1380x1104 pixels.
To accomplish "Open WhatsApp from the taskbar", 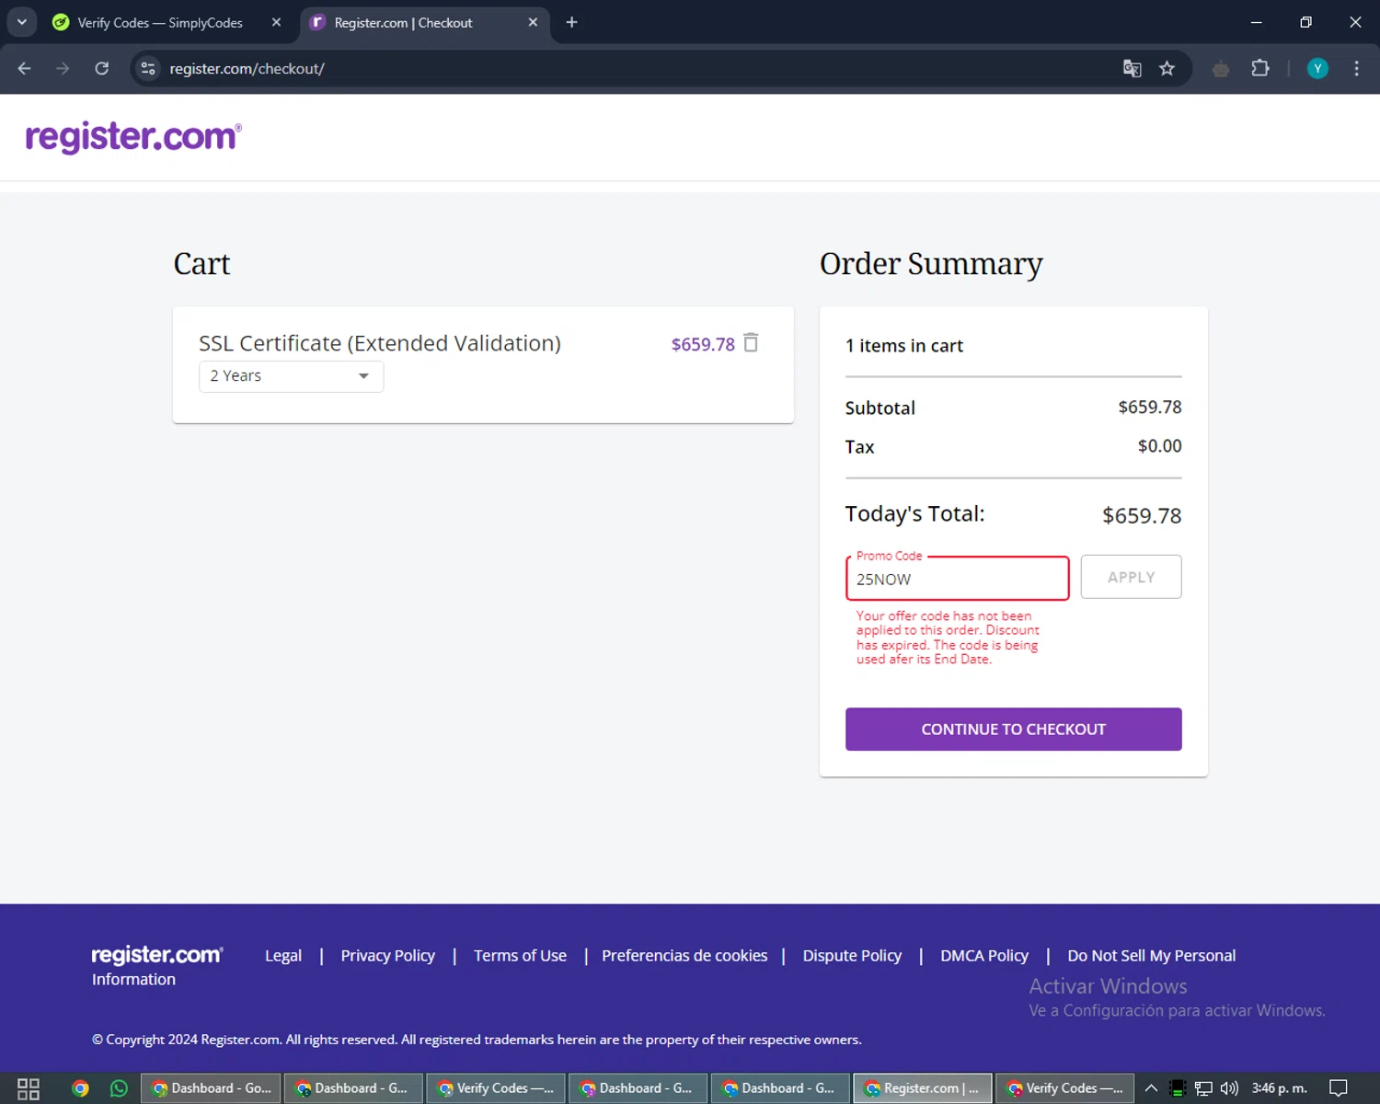I will (x=119, y=1088).
